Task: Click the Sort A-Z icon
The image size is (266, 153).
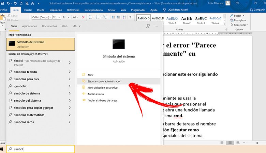Action: coord(124,17)
